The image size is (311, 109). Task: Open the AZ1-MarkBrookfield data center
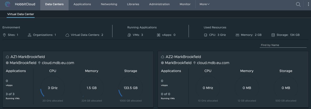27,57
